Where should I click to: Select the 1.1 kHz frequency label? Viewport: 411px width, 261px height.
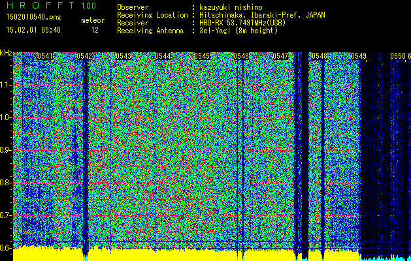coord(6,85)
